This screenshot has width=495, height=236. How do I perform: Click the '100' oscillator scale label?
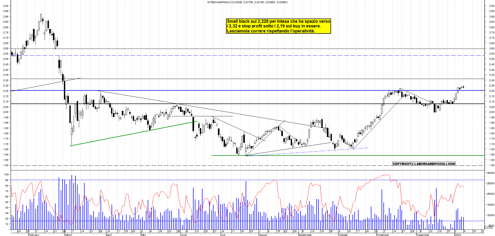coord(6,175)
